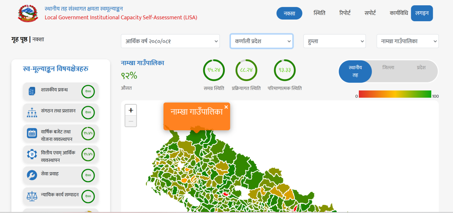Image resolution: width=453 pixels, height=213 pixels.
Task: Click the LISA English site title
Action: tap(121, 18)
